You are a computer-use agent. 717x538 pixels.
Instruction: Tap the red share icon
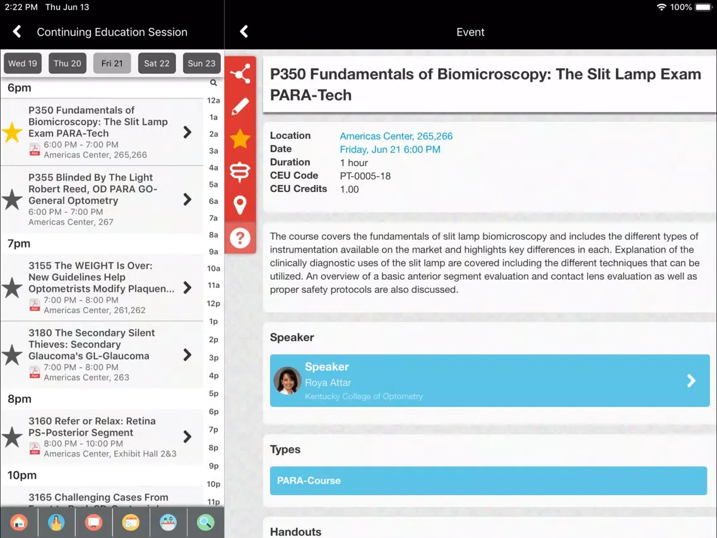point(240,73)
